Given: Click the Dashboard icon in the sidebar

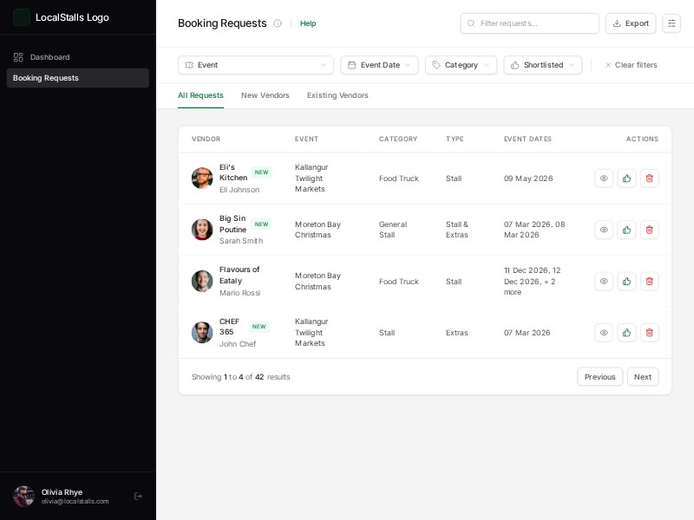Looking at the screenshot, I should point(19,57).
